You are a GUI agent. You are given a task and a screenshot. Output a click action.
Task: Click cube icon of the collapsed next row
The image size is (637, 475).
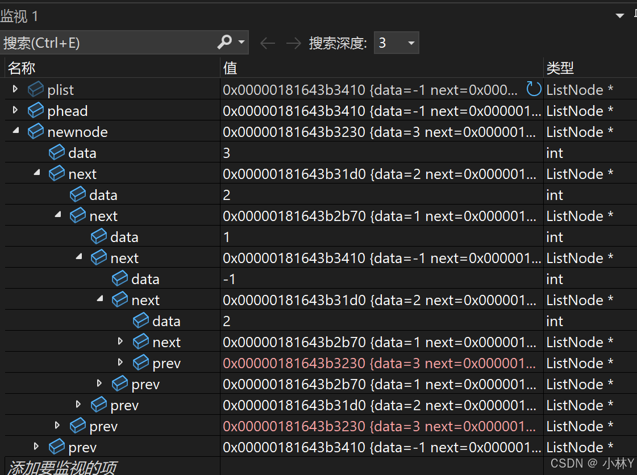(x=141, y=341)
